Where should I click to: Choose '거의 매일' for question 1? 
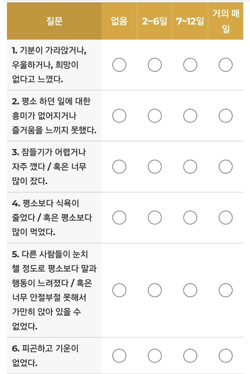[226, 65]
